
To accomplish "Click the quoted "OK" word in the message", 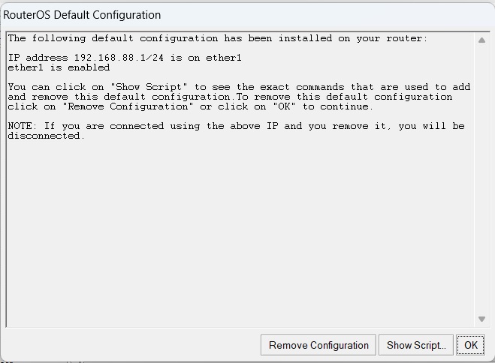I will (284, 106).
